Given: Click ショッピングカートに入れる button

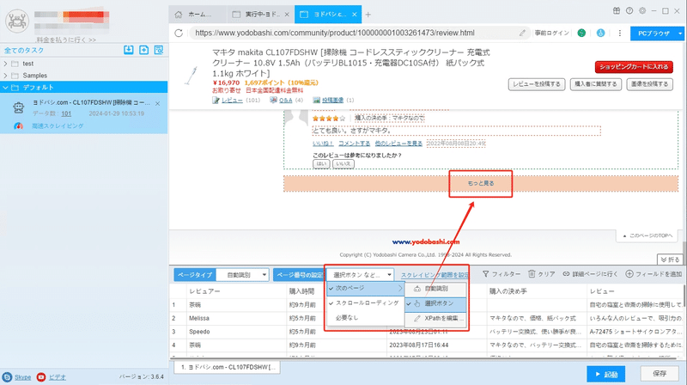Looking at the screenshot, I should coord(634,67).
